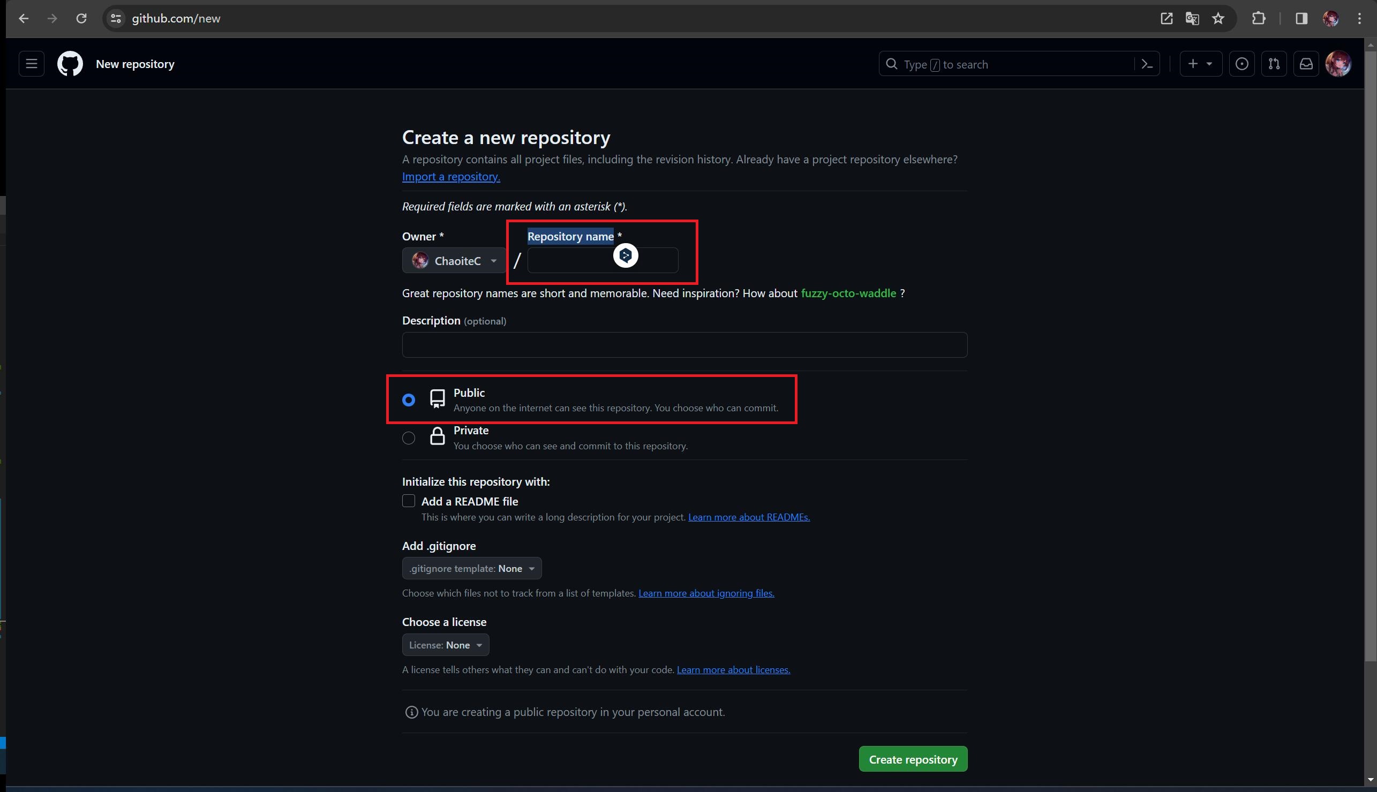This screenshot has width=1377, height=792.
Task: Enable the Add a README file checkbox
Action: point(409,501)
